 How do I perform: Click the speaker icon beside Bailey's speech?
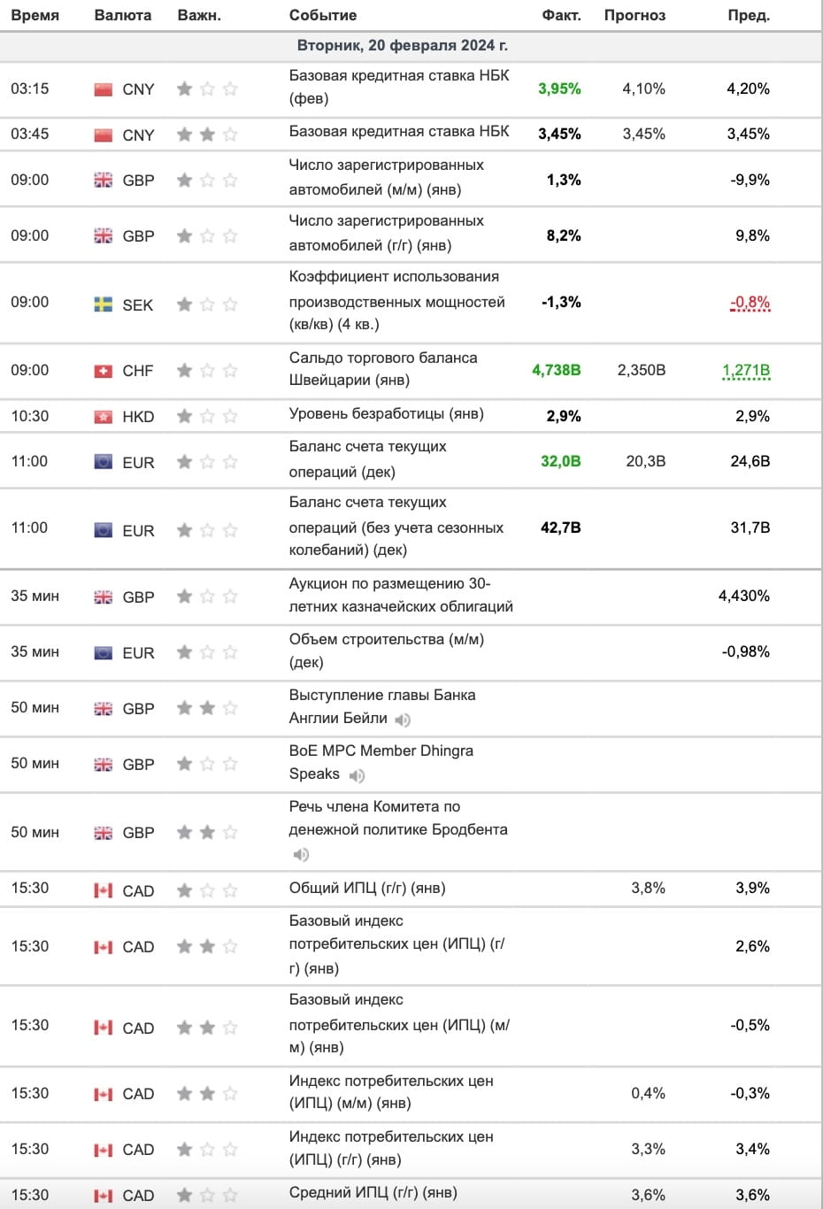coord(403,720)
